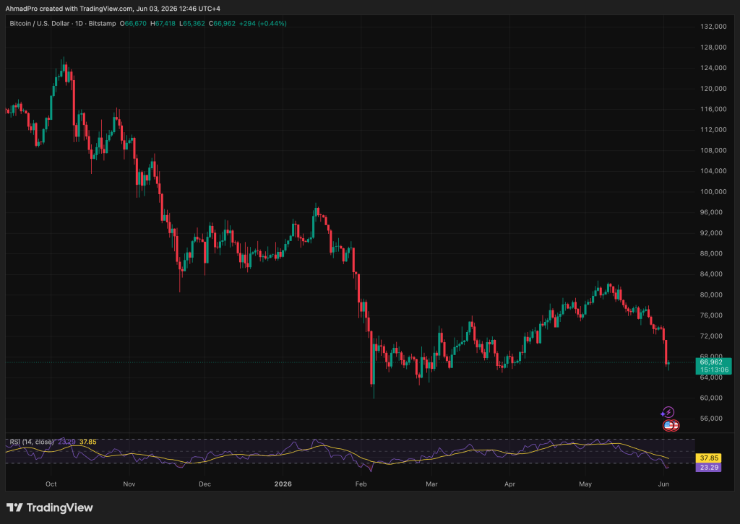The height and width of the screenshot is (524, 740).
Task: Click the yellow 37.85 value in RSI legend
Action: tap(87, 442)
